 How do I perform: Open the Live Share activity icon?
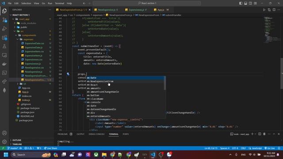(x=4, y=82)
